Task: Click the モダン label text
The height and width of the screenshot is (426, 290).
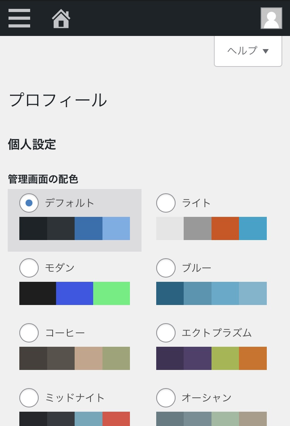Action: tap(60, 268)
